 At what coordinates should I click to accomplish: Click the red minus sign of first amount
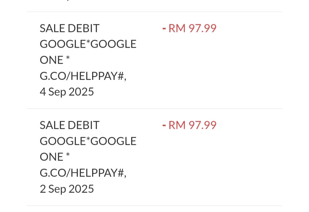[x=164, y=29]
